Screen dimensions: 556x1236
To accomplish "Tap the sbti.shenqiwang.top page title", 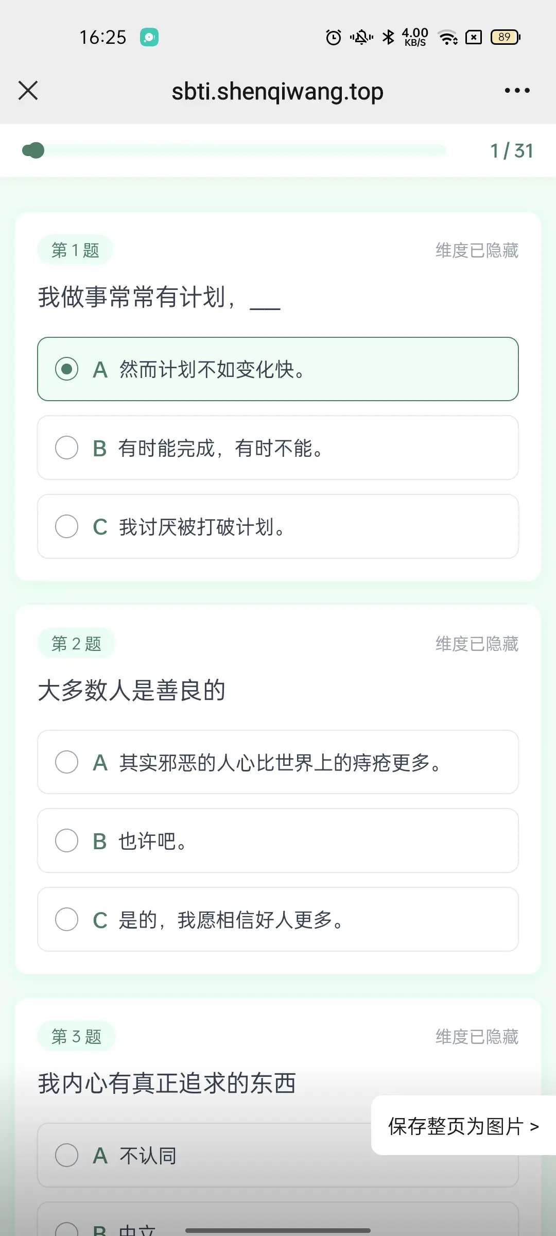I will [277, 91].
